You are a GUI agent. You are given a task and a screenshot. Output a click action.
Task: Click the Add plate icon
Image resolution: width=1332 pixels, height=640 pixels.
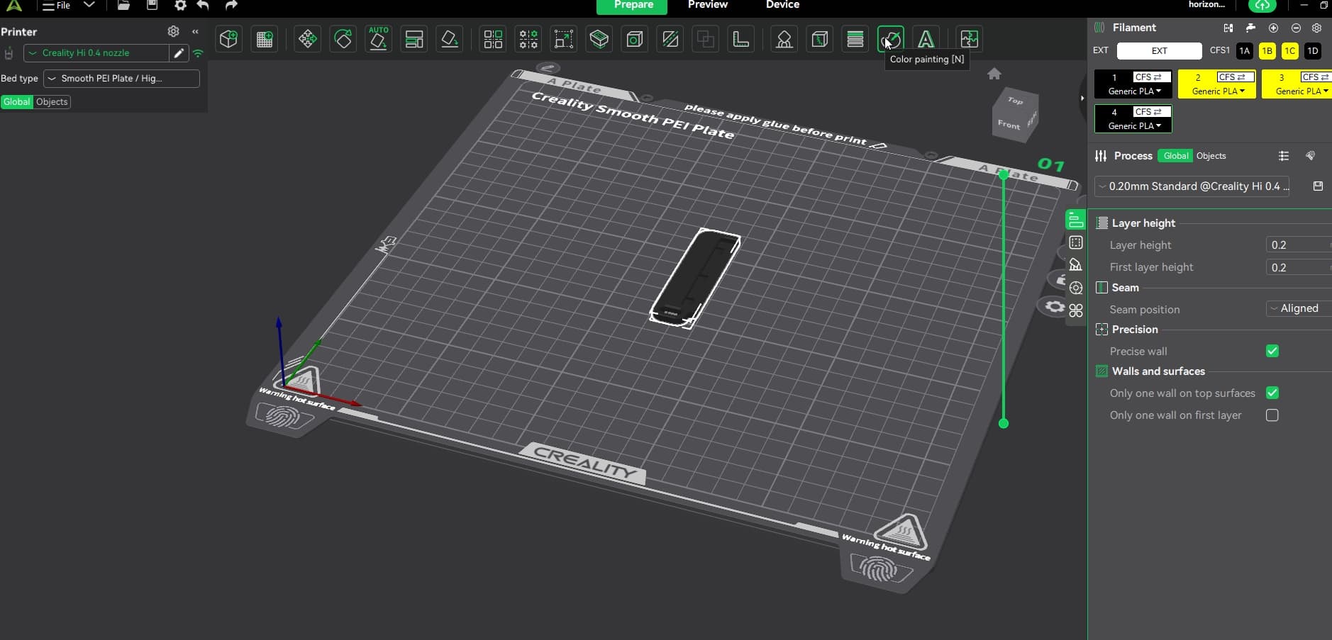pyautogui.click(x=265, y=39)
